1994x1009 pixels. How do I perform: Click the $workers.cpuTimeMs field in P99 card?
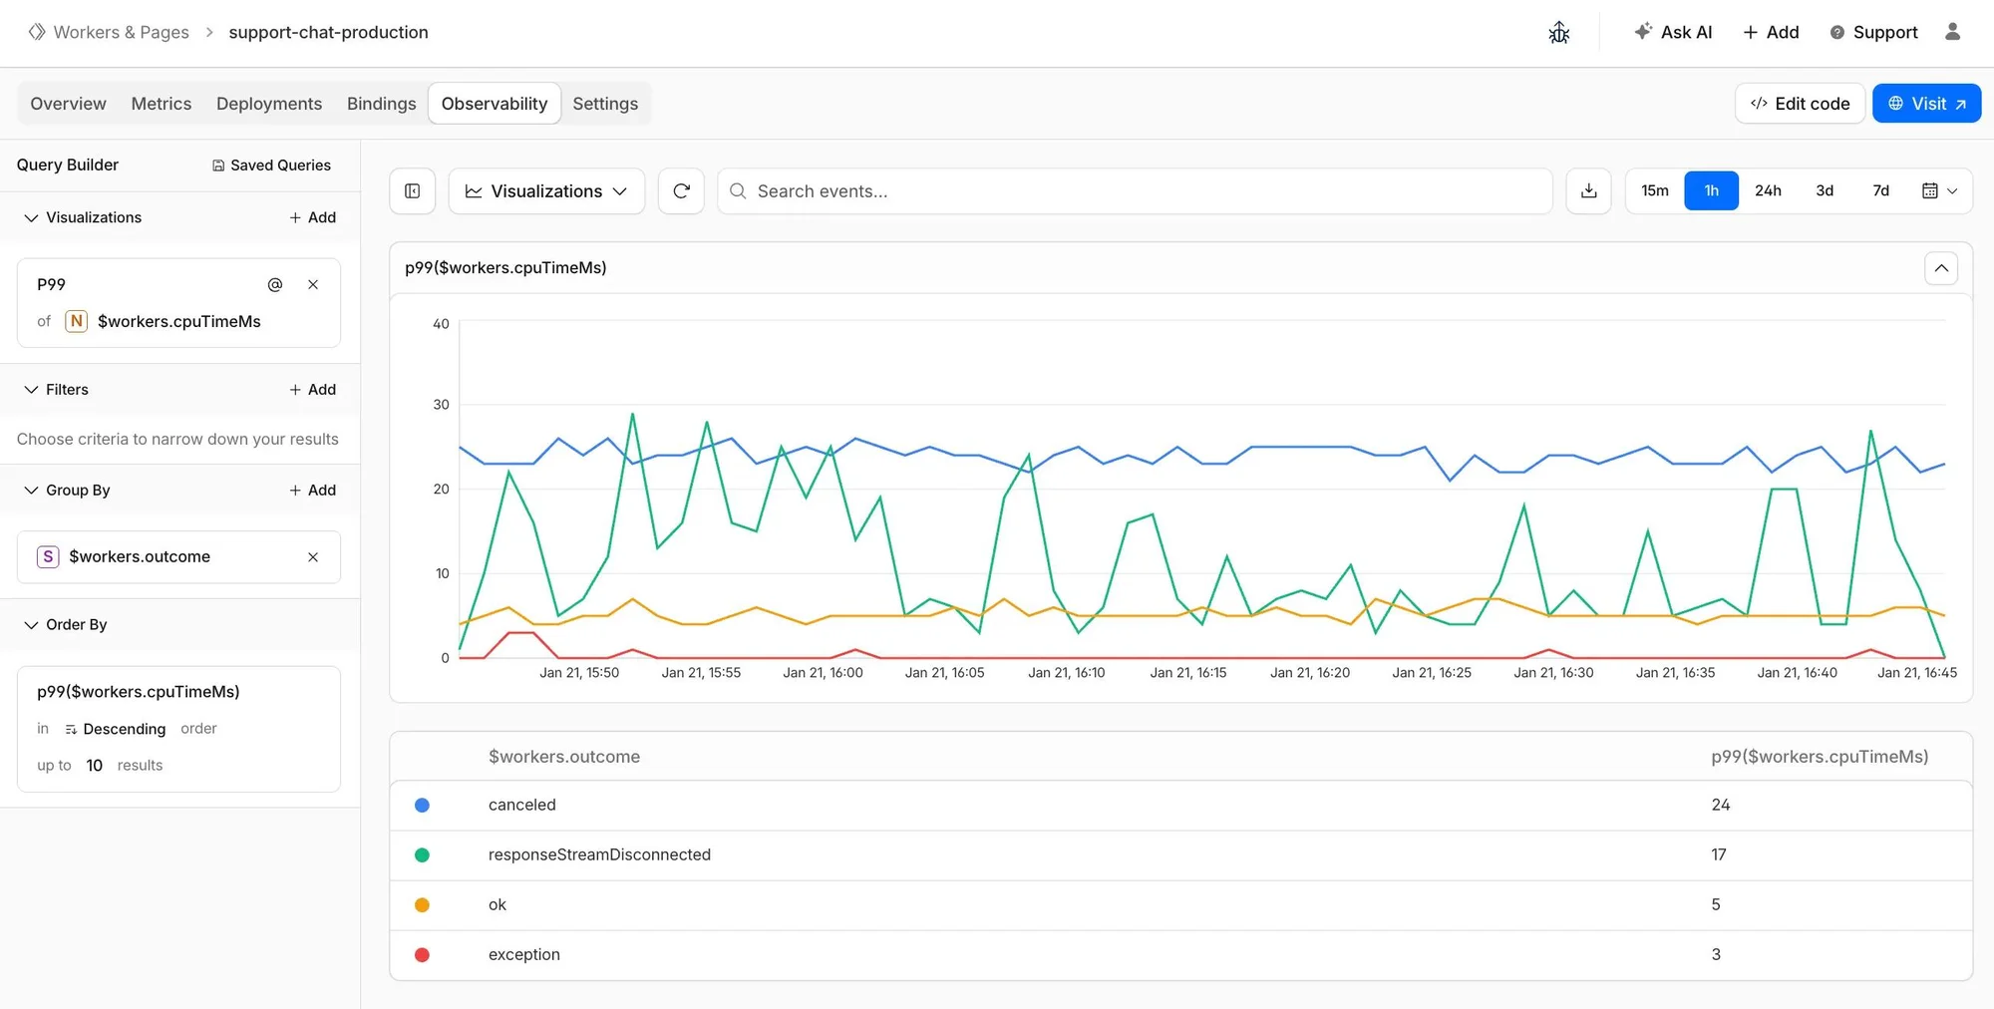click(179, 321)
